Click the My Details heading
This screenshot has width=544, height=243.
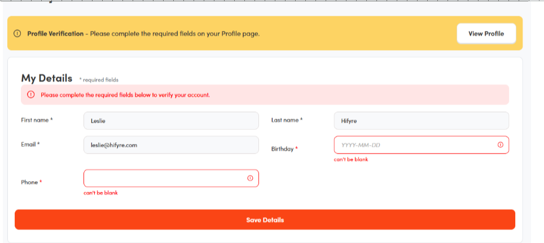click(46, 78)
